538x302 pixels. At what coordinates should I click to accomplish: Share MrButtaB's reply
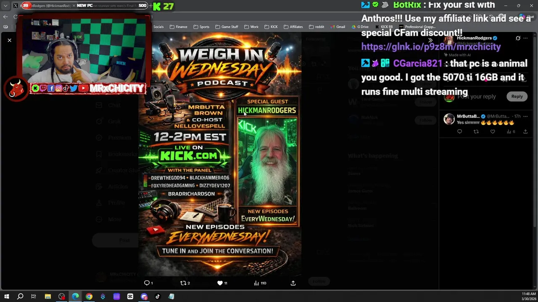click(525, 132)
